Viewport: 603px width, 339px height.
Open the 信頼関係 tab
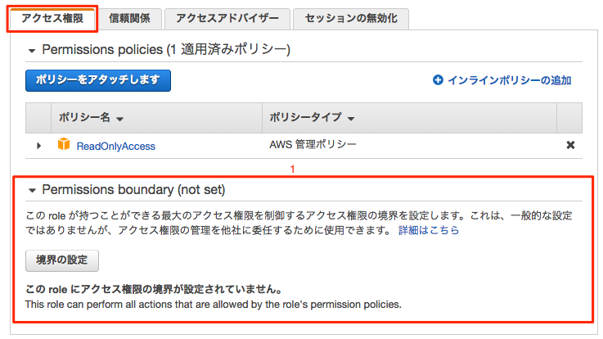click(130, 18)
